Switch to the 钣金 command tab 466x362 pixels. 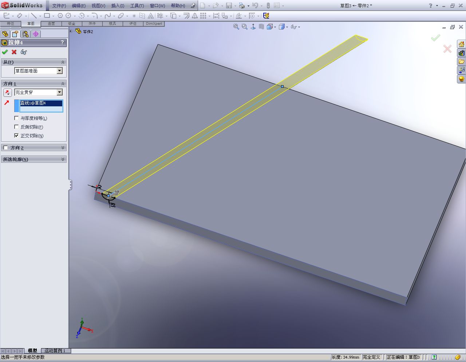tap(72, 24)
